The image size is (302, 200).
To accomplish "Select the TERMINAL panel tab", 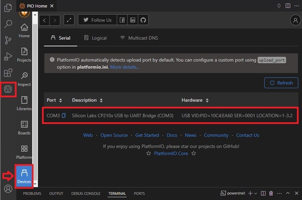I will pos(117,194).
